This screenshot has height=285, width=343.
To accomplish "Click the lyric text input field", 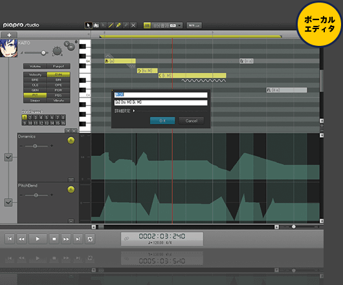I will coord(160,95).
